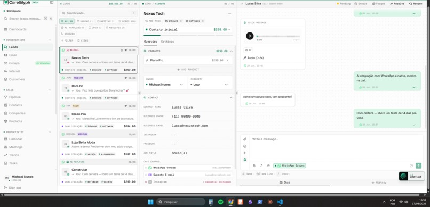Filter leads by All

(67, 21)
